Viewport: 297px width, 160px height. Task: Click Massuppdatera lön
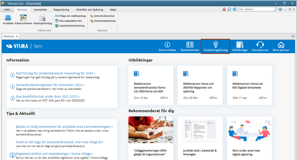(x=69, y=21)
